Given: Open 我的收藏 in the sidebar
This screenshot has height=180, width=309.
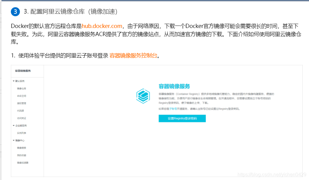Looking at the screenshot, I should coord(21,155).
